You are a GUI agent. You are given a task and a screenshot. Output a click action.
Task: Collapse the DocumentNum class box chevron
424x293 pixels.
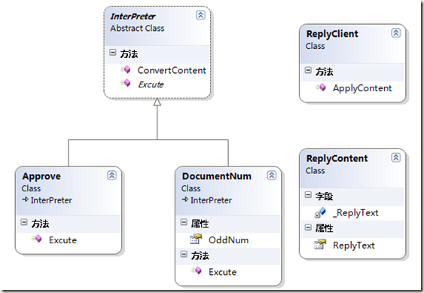click(x=272, y=175)
